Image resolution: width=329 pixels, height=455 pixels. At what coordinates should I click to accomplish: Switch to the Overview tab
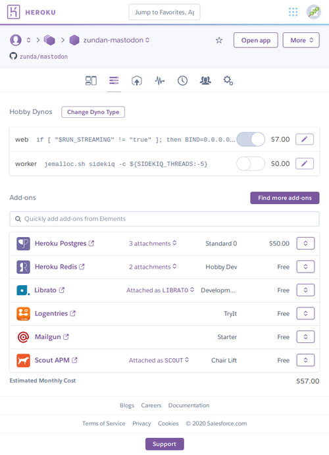click(x=91, y=80)
